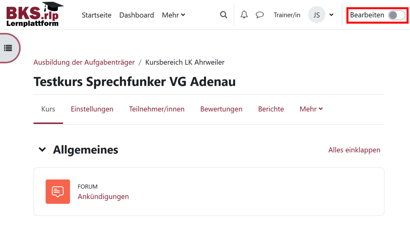This screenshot has height=227, width=410.
Task: Switch to the Teilnehmer/innen tab
Action: click(156, 109)
